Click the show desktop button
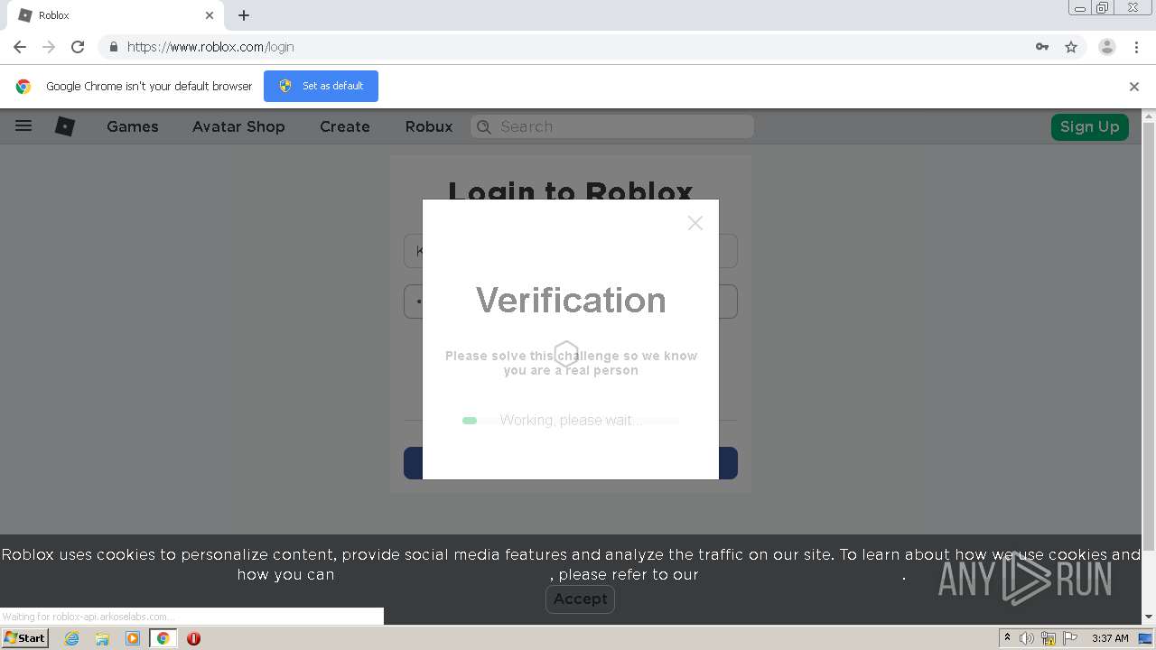 1146,638
